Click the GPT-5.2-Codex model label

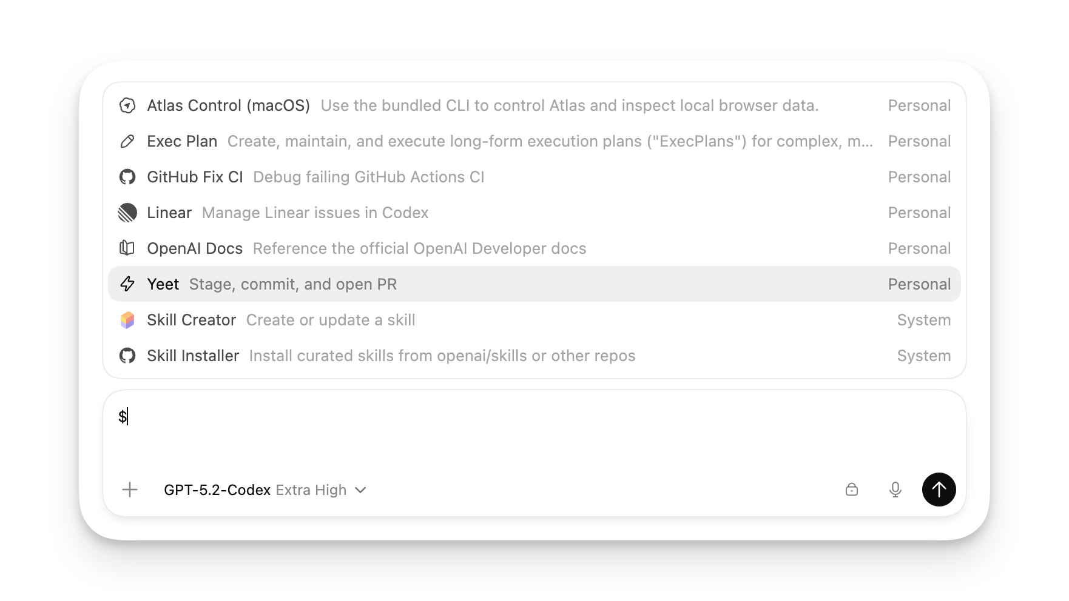tap(217, 490)
